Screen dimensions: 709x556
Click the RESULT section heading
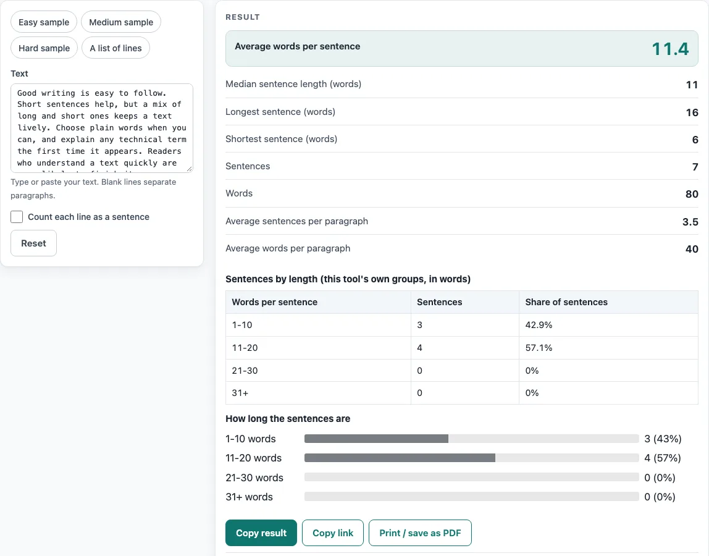point(243,17)
